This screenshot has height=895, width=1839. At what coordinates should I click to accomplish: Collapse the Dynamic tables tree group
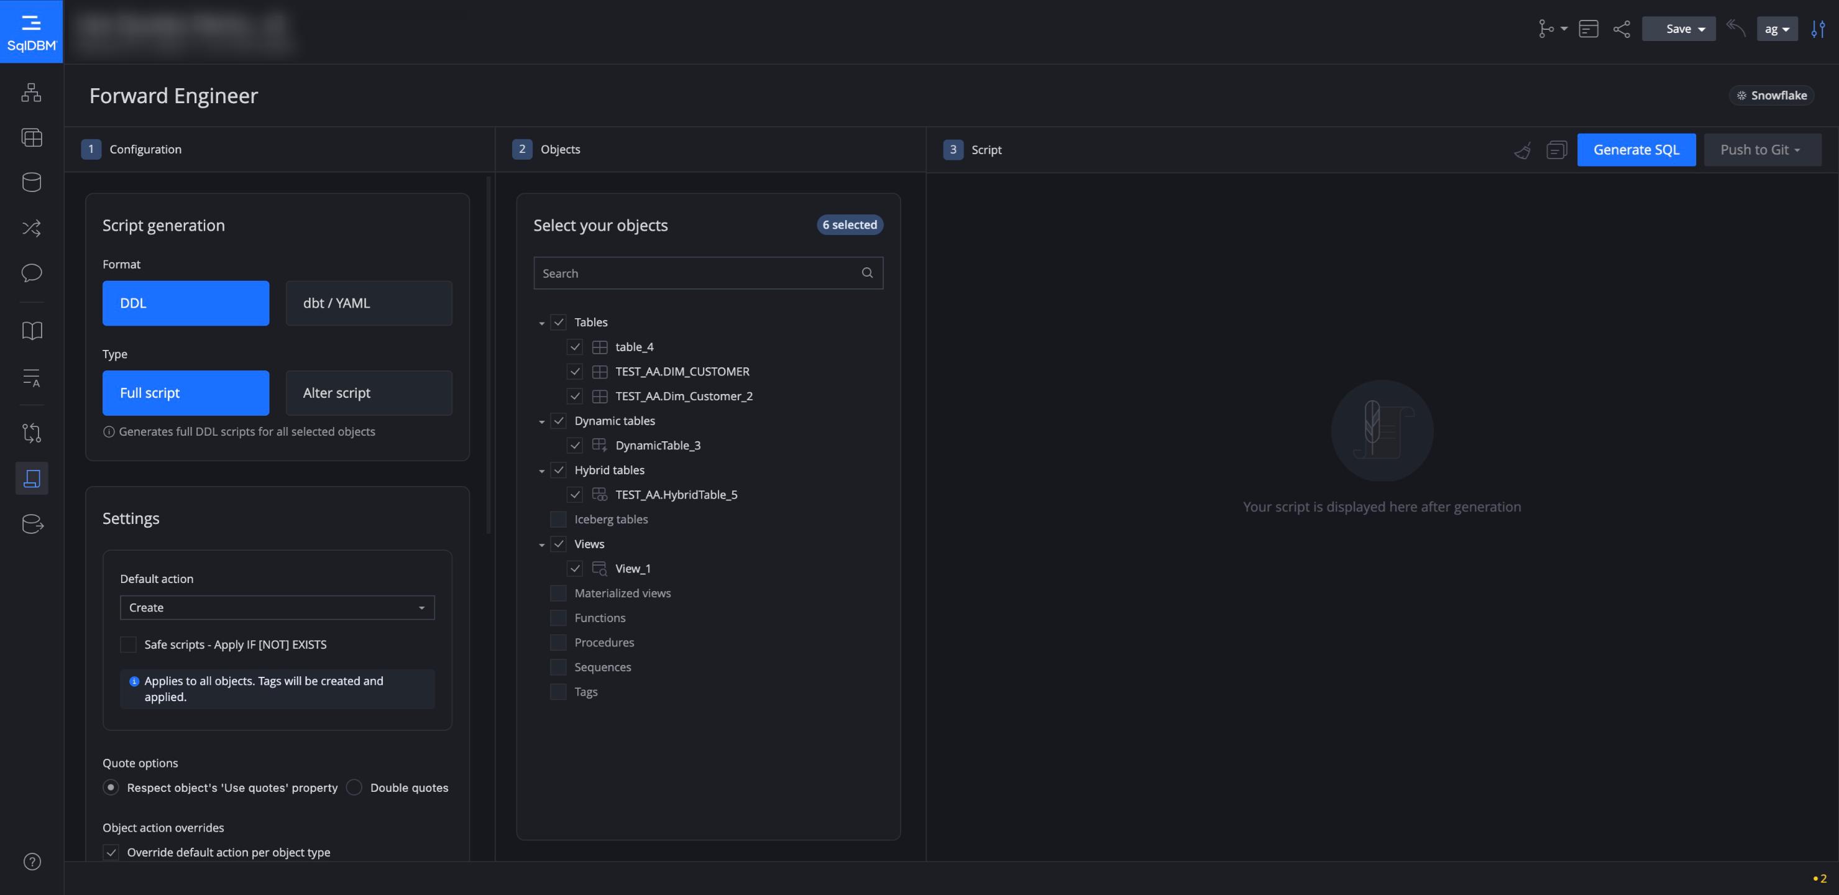click(541, 422)
